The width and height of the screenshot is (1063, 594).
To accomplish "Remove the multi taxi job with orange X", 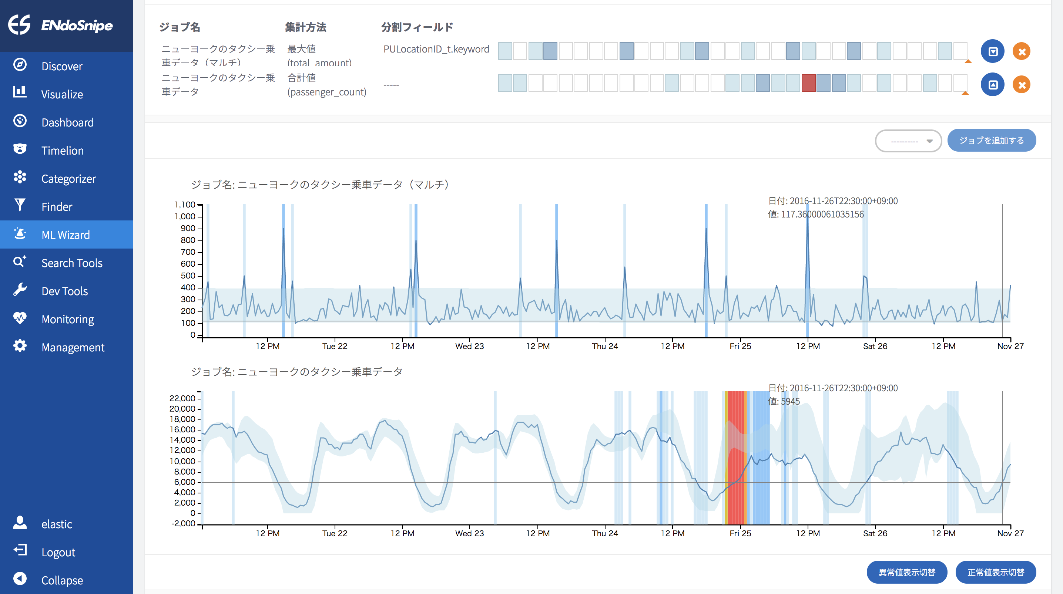I will pos(1022,51).
